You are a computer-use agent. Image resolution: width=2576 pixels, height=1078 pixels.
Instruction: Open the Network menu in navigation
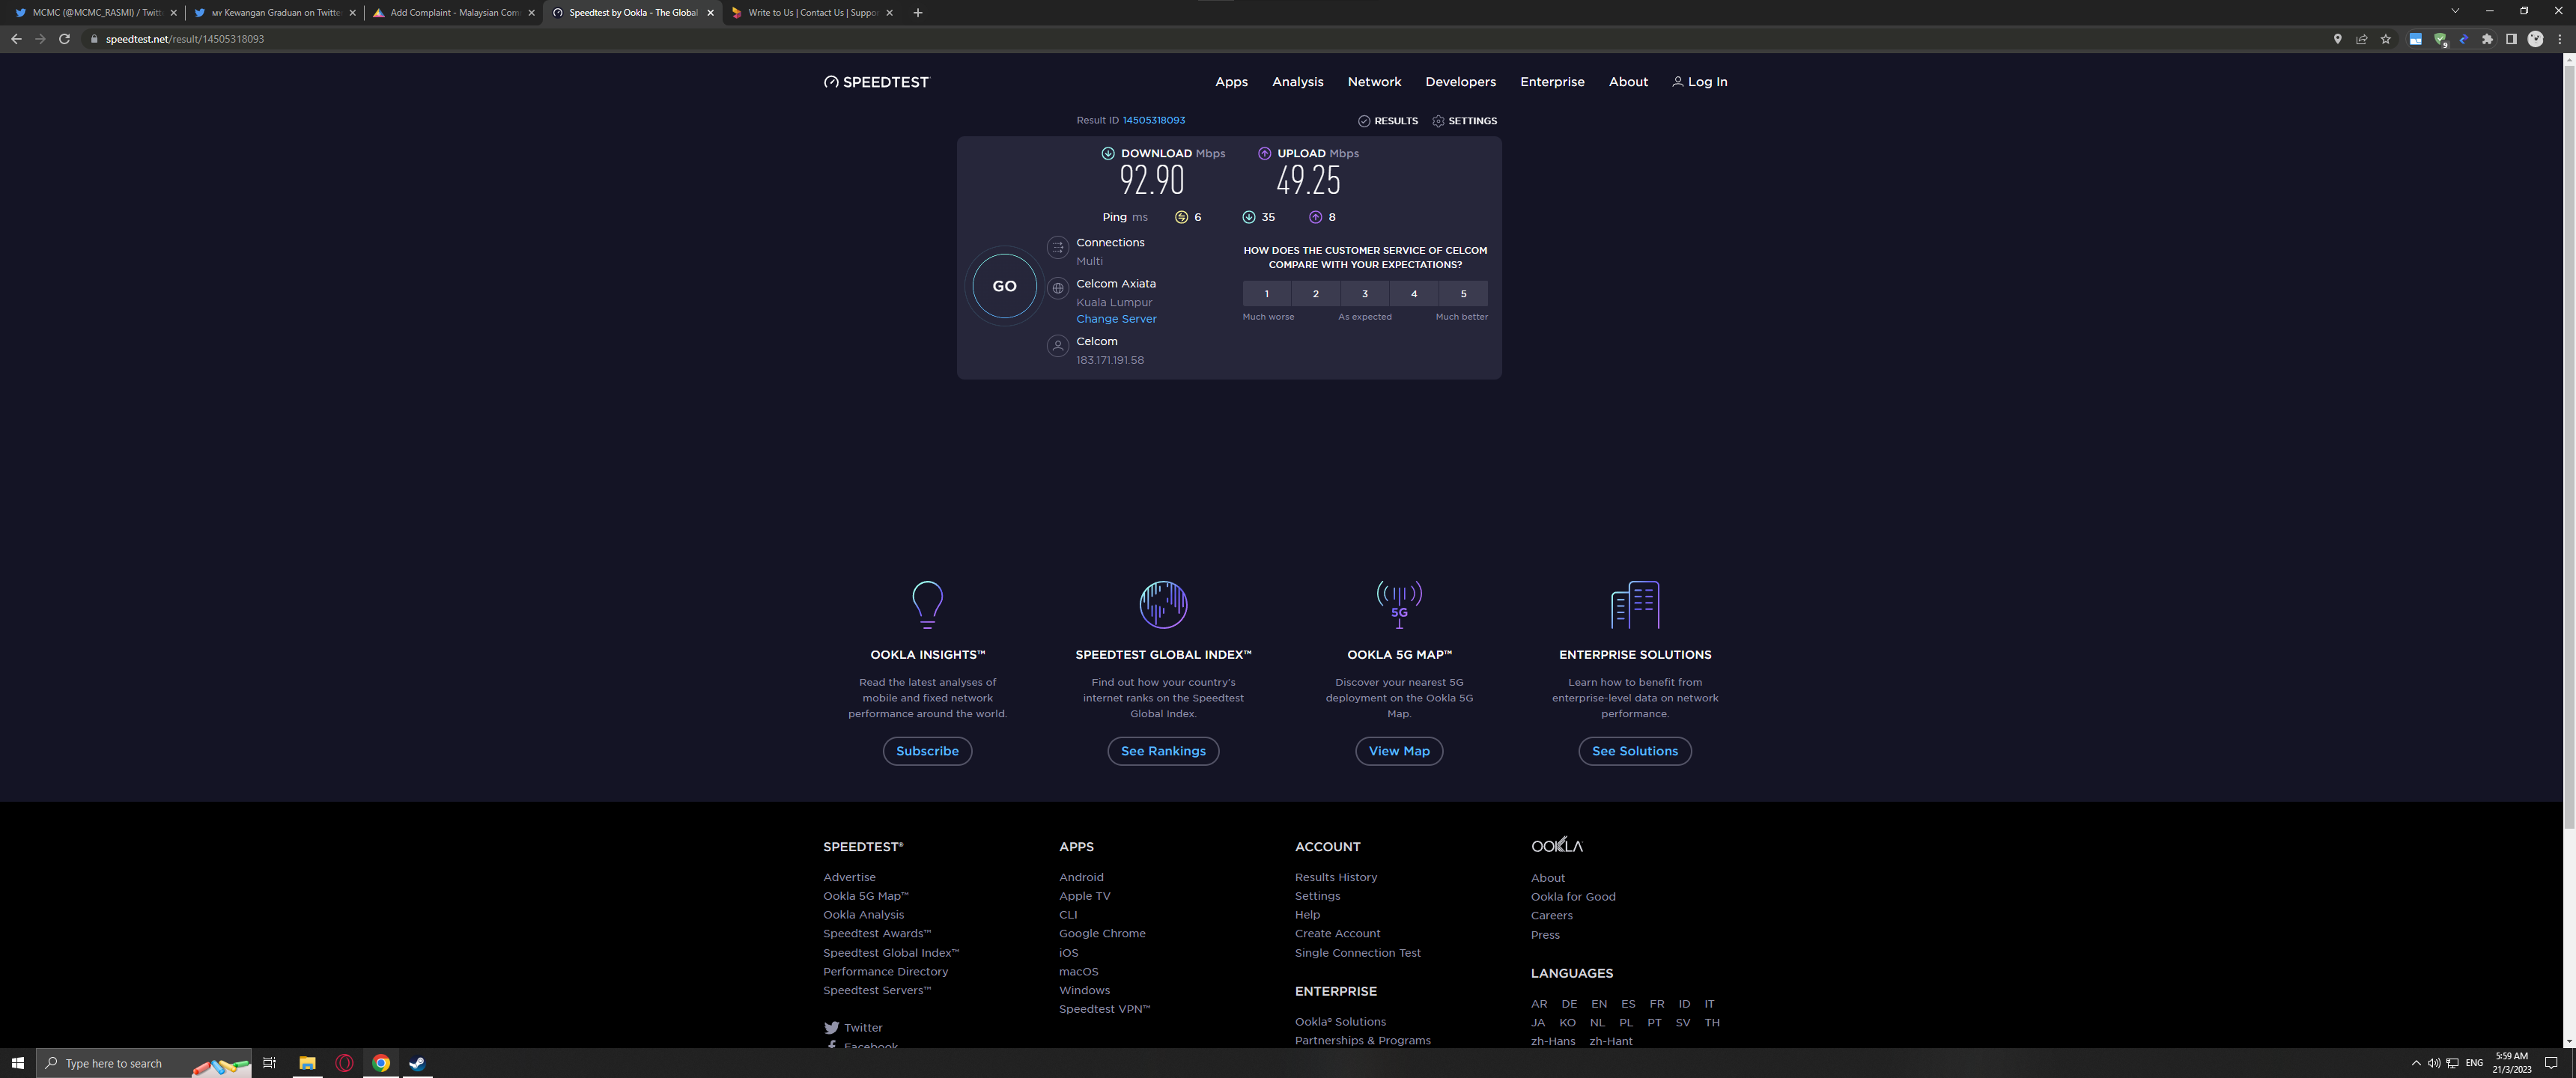tap(1374, 82)
